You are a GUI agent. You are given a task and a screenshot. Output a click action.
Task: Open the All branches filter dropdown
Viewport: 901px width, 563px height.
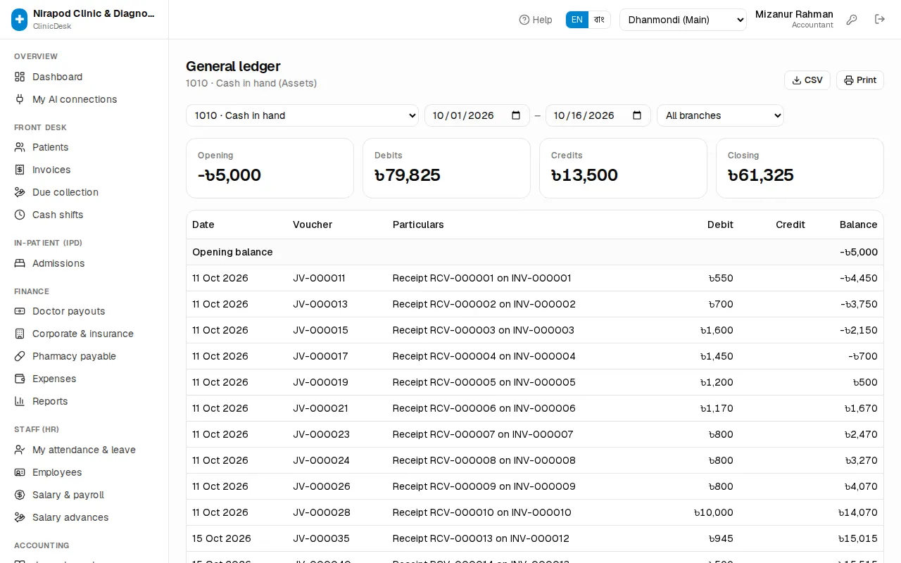coord(720,115)
